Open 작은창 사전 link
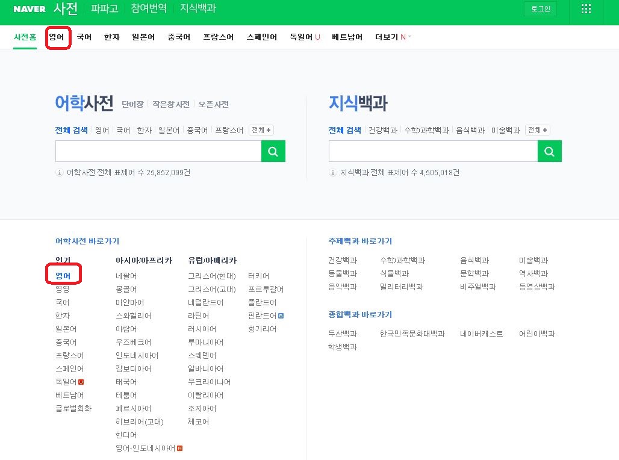This screenshot has width=619, height=460. (x=171, y=104)
